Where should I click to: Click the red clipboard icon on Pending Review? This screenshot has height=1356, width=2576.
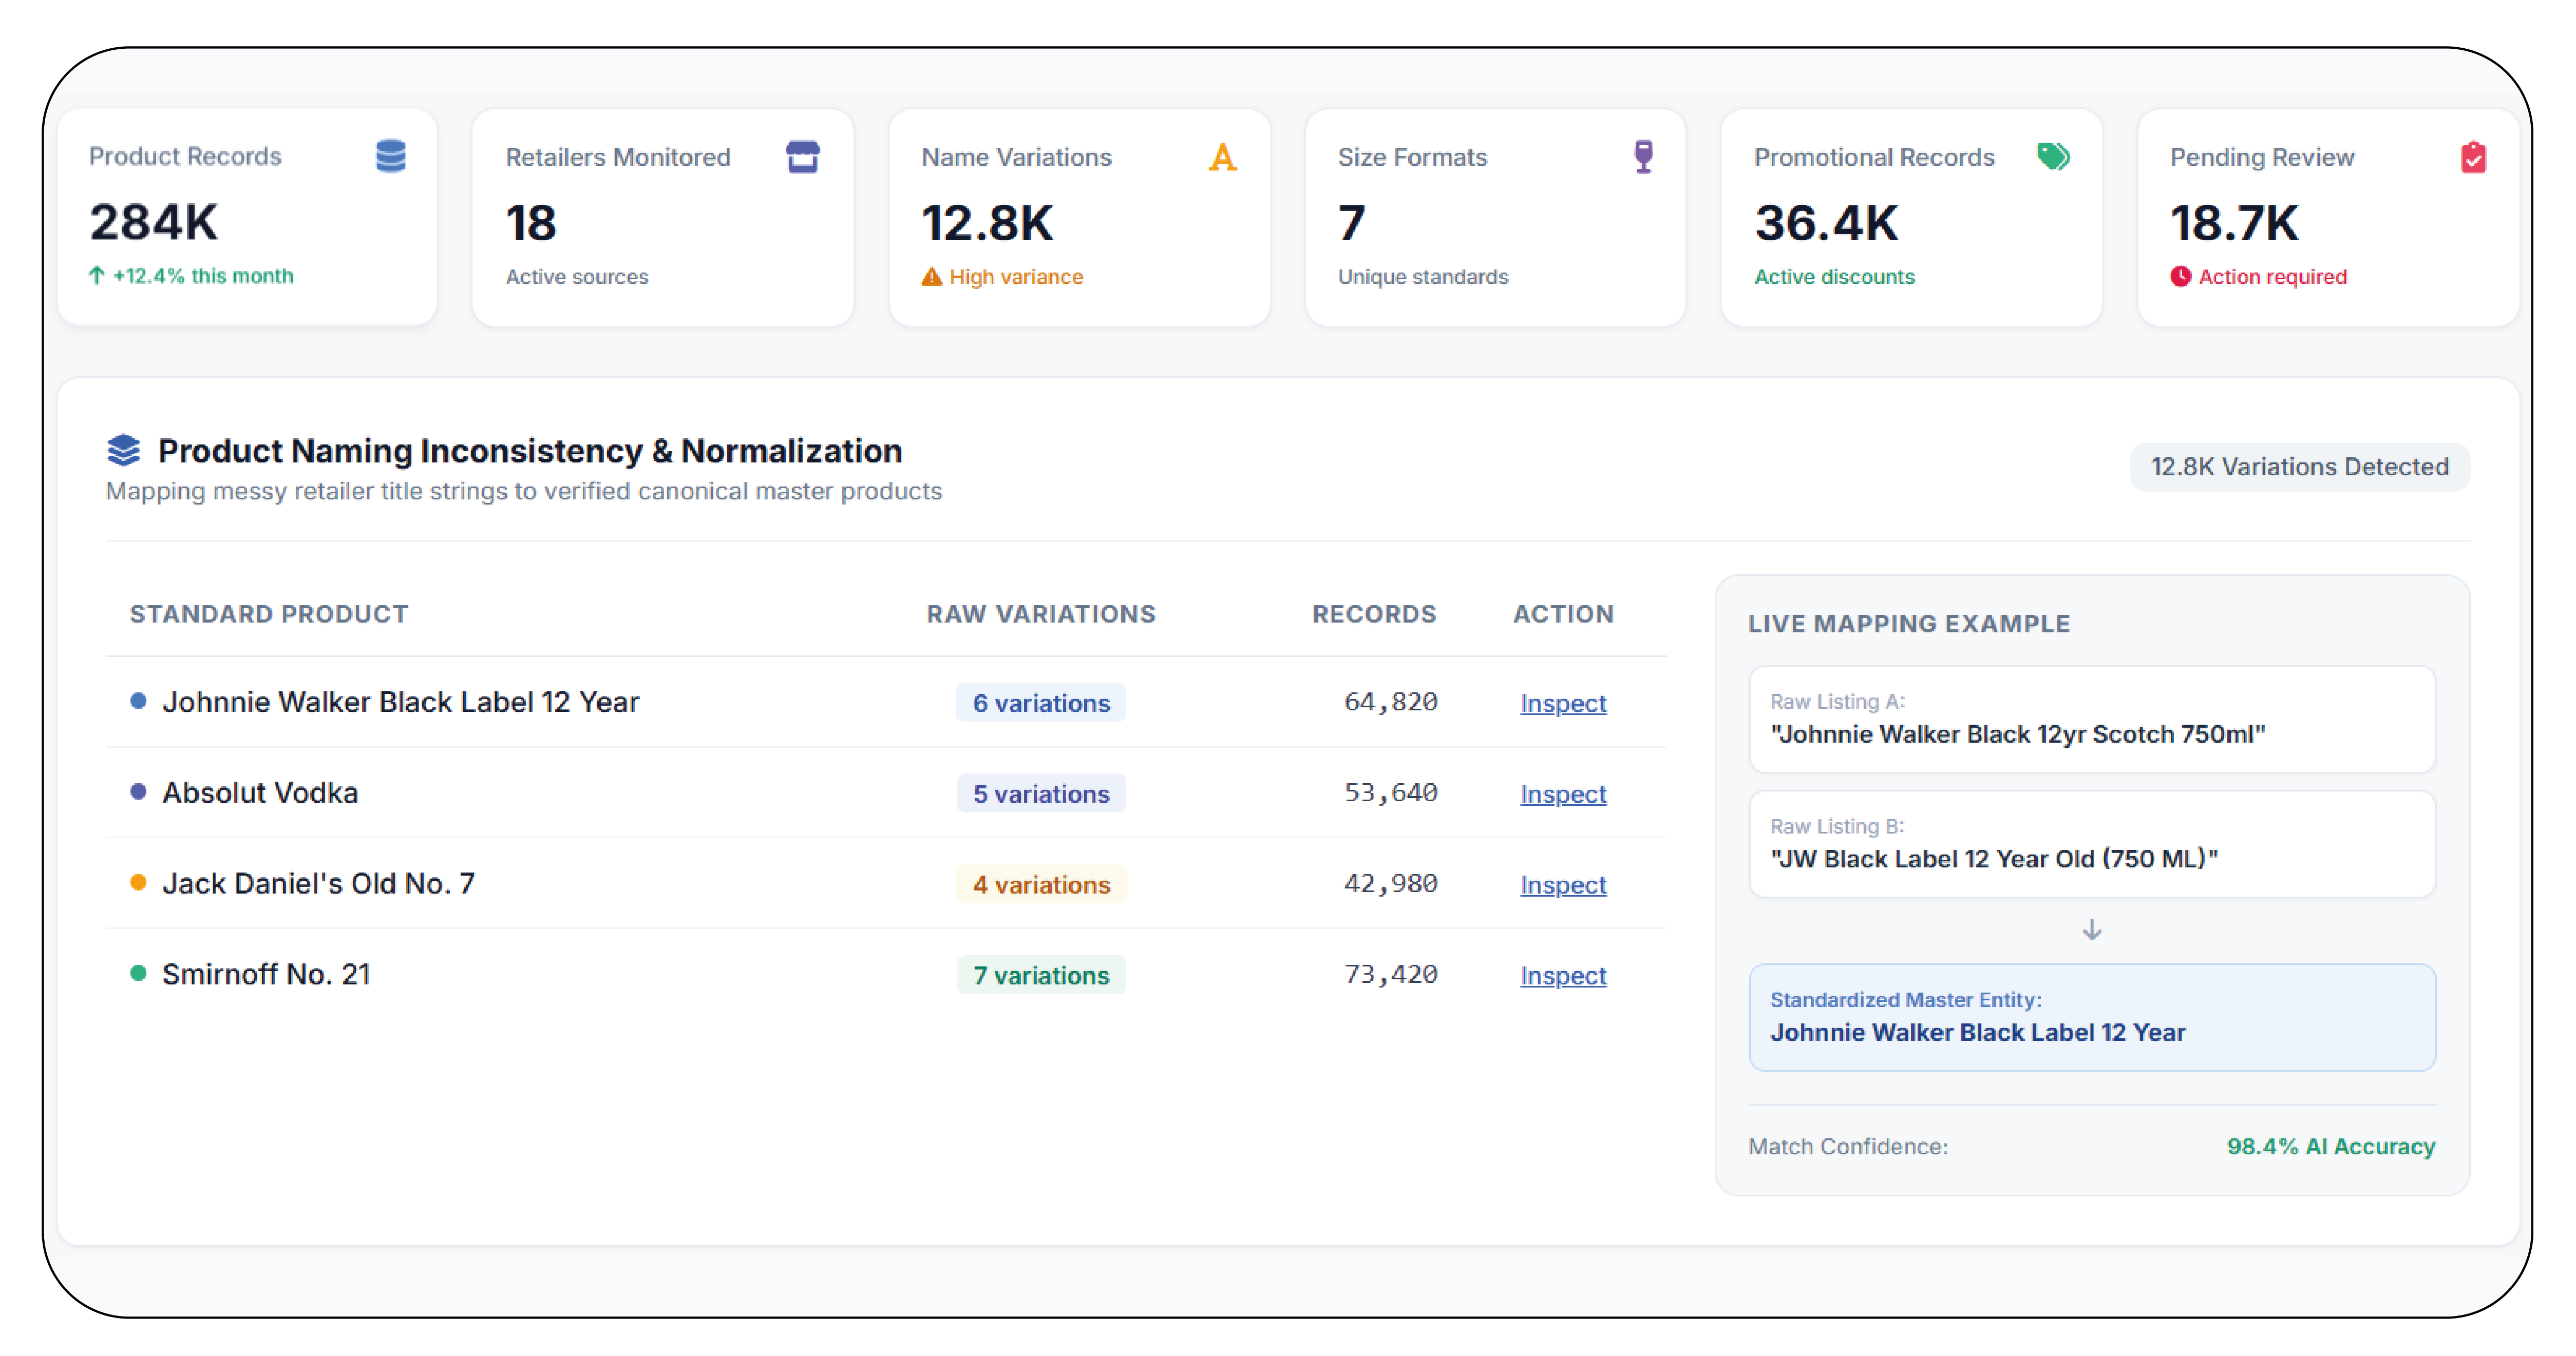click(2473, 157)
